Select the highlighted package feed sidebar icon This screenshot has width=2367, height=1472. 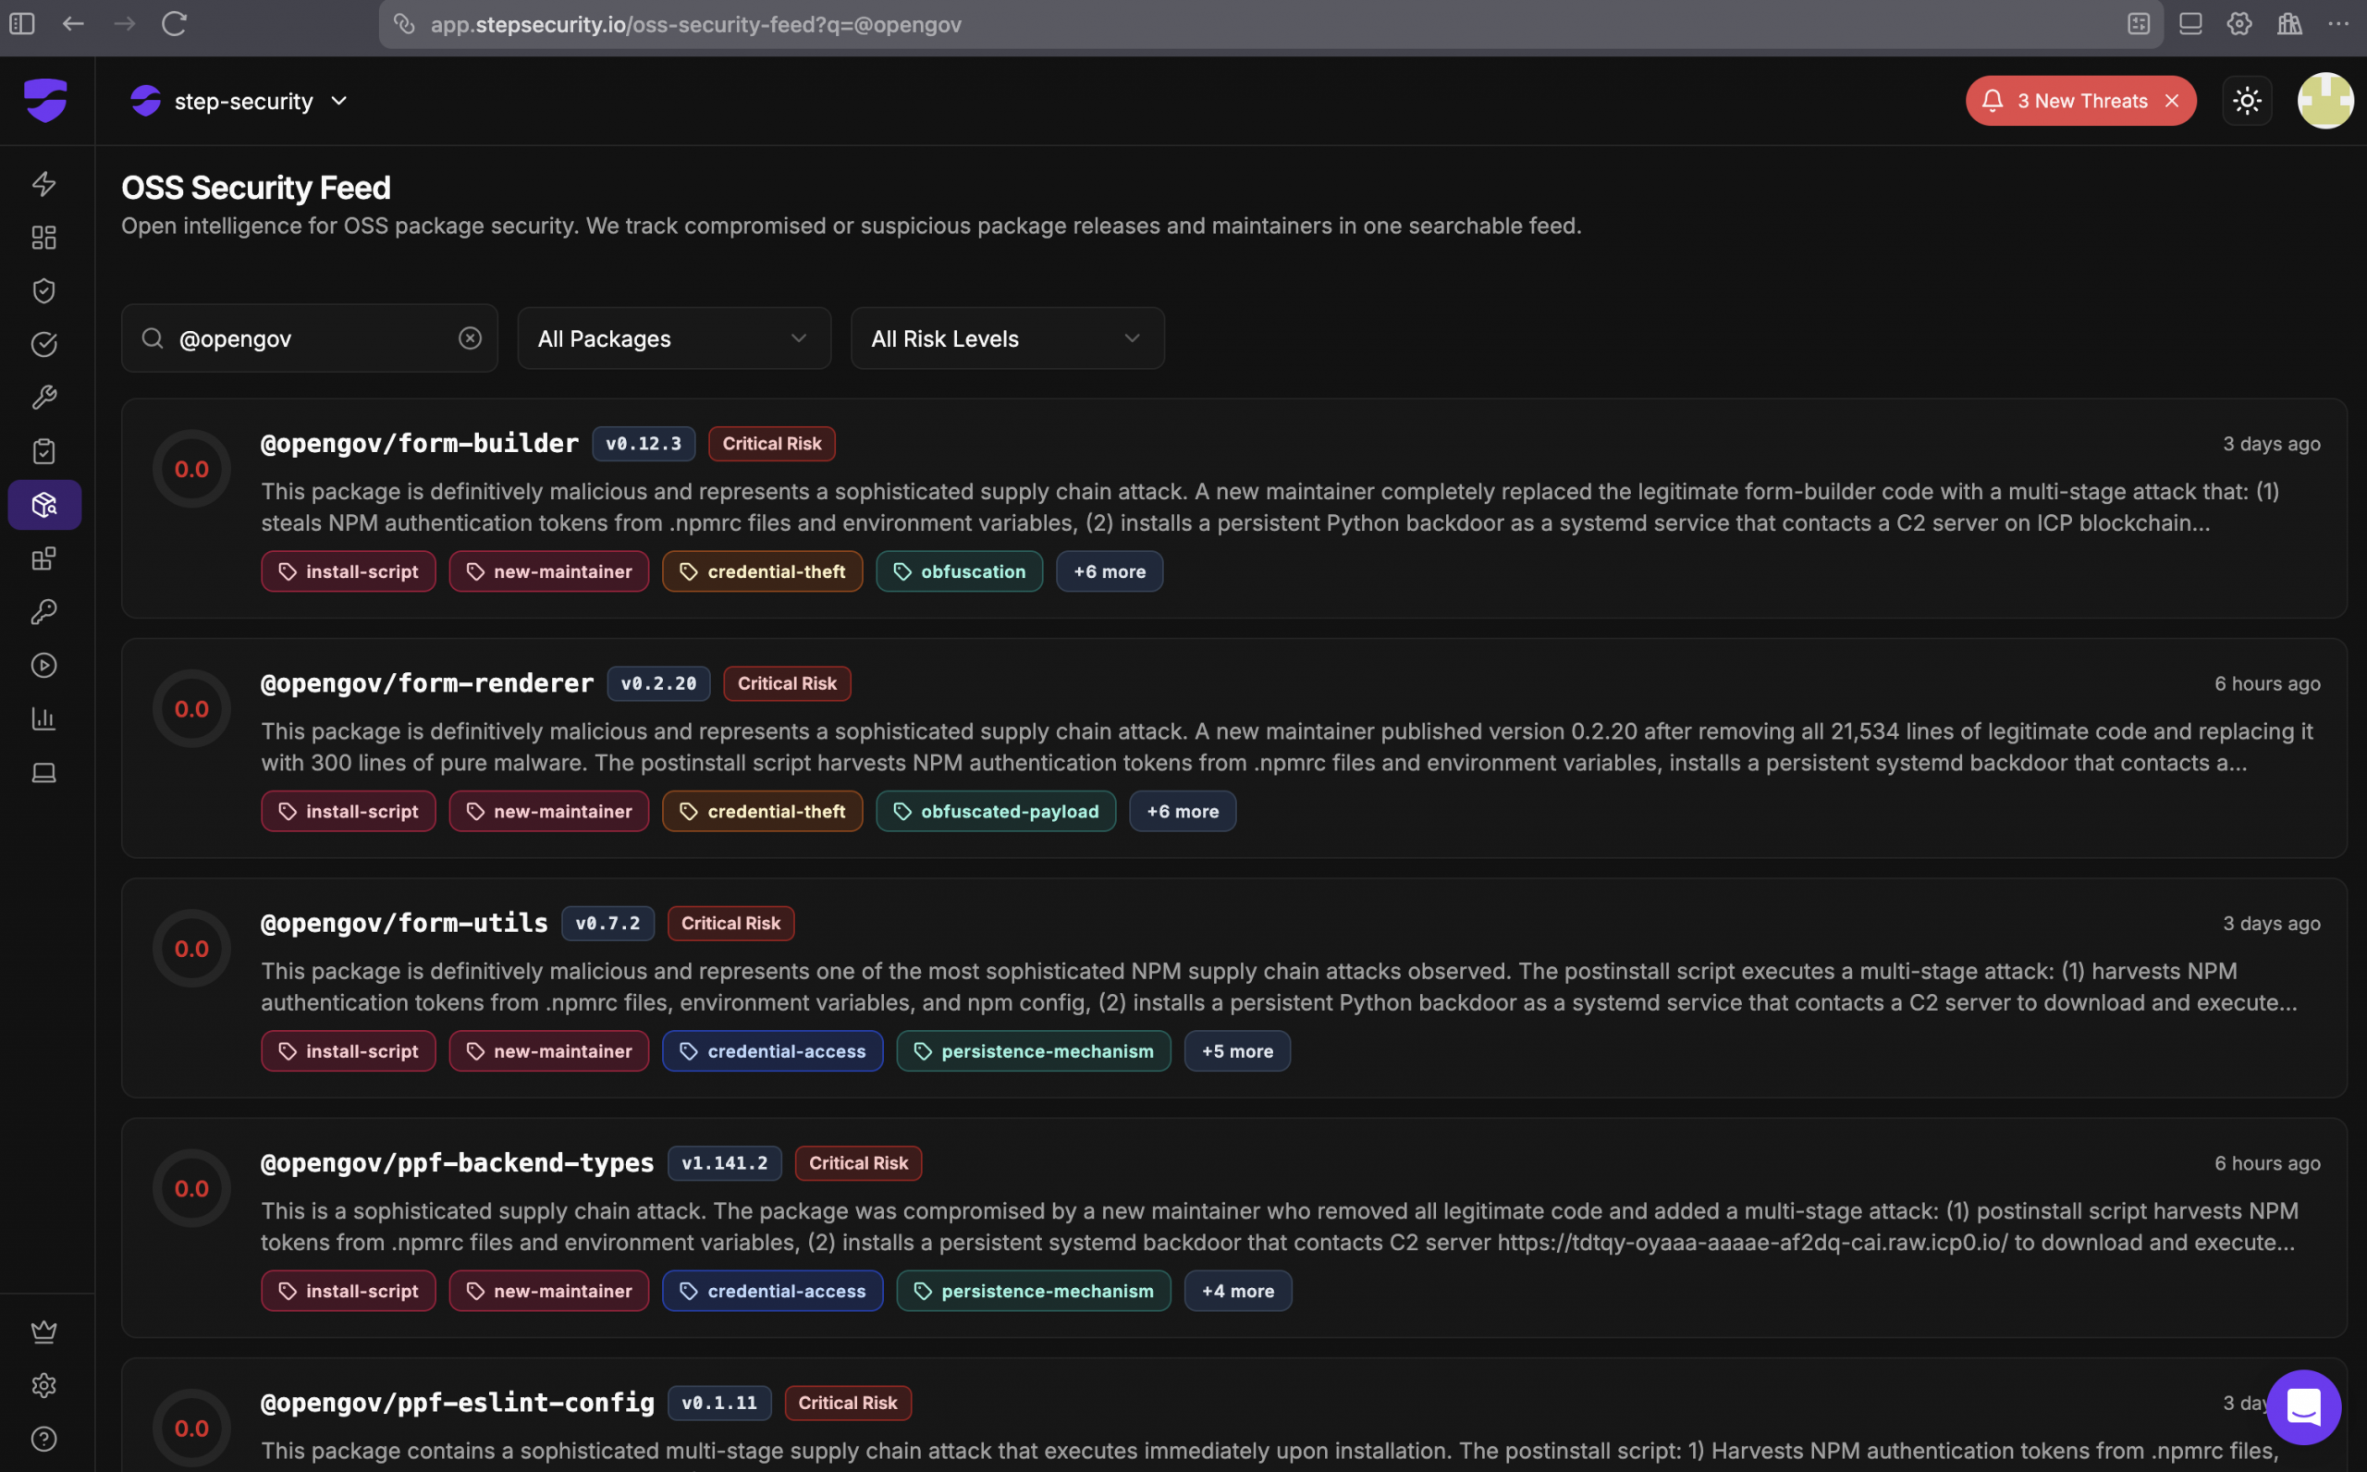44,504
